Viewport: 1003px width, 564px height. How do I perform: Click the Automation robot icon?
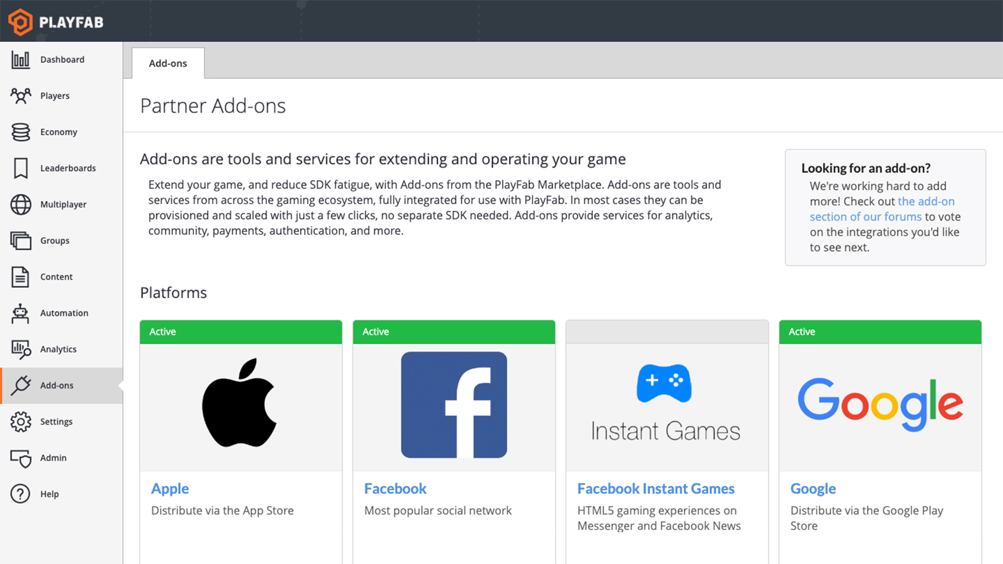click(20, 313)
